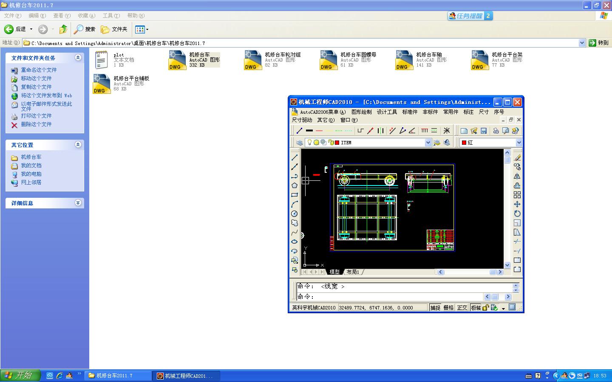The height and width of the screenshot is (382, 612).
Task: Select the Rectangle drawing tool
Action: pyautogui.click(x=295, y=195)
